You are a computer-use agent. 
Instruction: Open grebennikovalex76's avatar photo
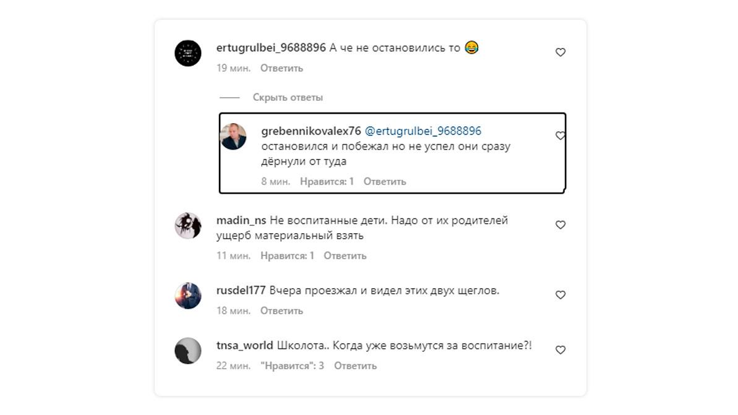pos(234,136)
